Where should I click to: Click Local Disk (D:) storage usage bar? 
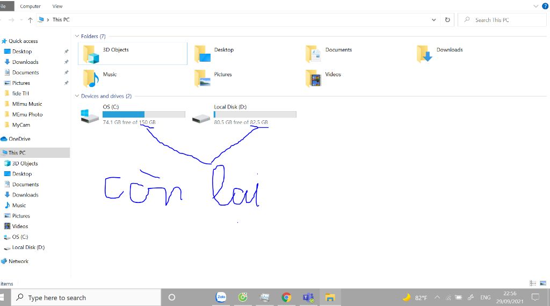[x=255, y=114]
